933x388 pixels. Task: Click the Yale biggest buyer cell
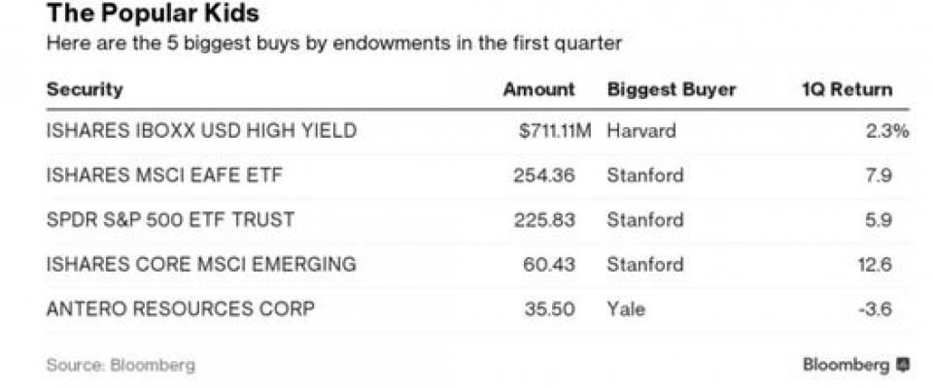[626, 309]
